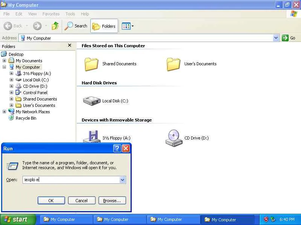The width and height of the screenshot is (301, 225).
Task: Open the File menu
Action: [x=6, y=14]
